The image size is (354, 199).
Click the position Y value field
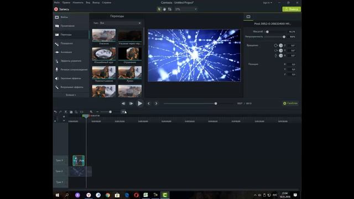pyautogui.click(x=292, y=69)
